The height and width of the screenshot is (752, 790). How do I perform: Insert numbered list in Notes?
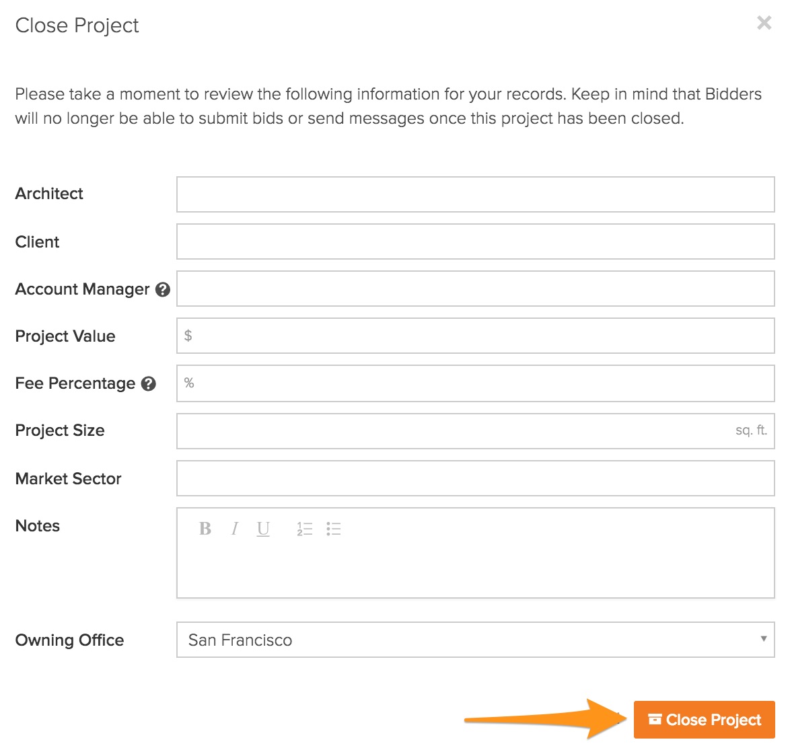[305, 529]
